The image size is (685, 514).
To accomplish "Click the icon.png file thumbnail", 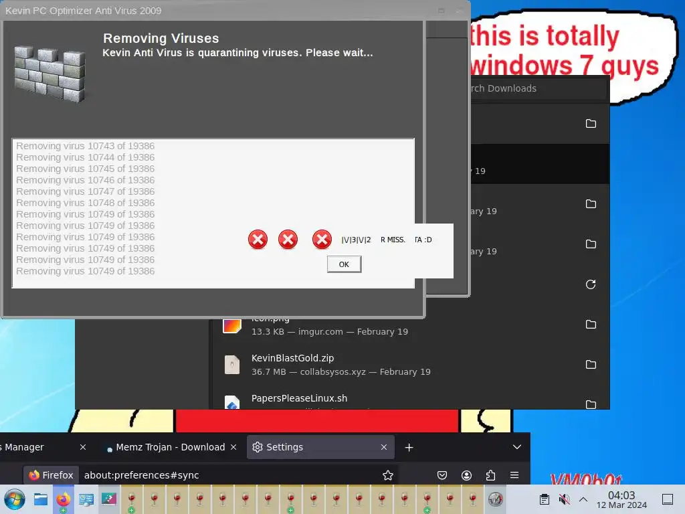I will click(x=232, y=326).
